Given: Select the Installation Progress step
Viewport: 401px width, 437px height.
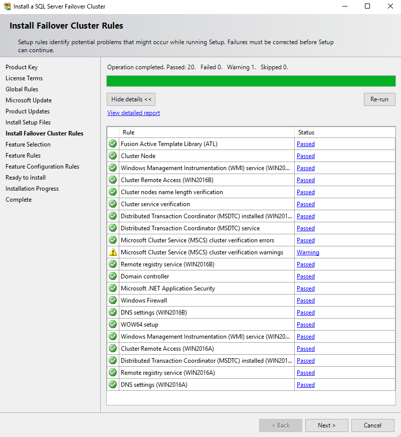Looking at the screenshot, I should pos(32,189).
